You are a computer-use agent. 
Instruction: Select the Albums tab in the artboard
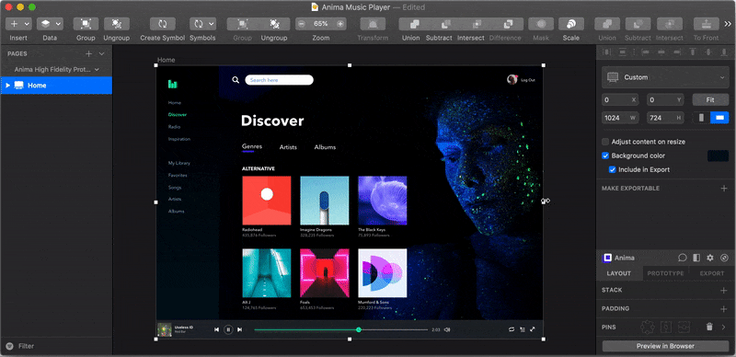(x=325, y=147)
